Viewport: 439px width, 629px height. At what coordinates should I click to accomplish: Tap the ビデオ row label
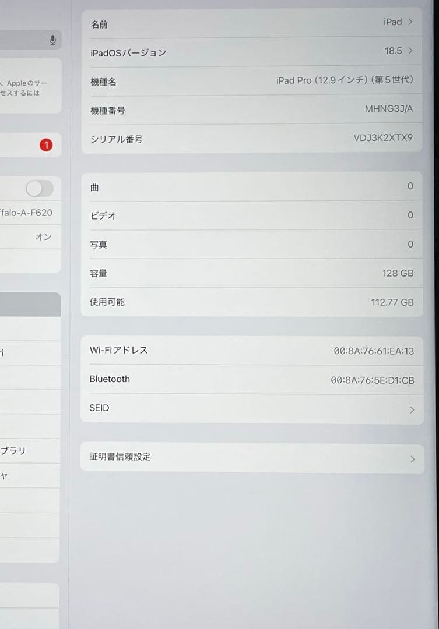tap(103, 216)
